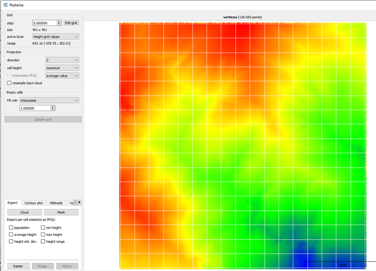Click the range value 842.16 text
This screenshot has height=271, width=376.
click(51, 43)
